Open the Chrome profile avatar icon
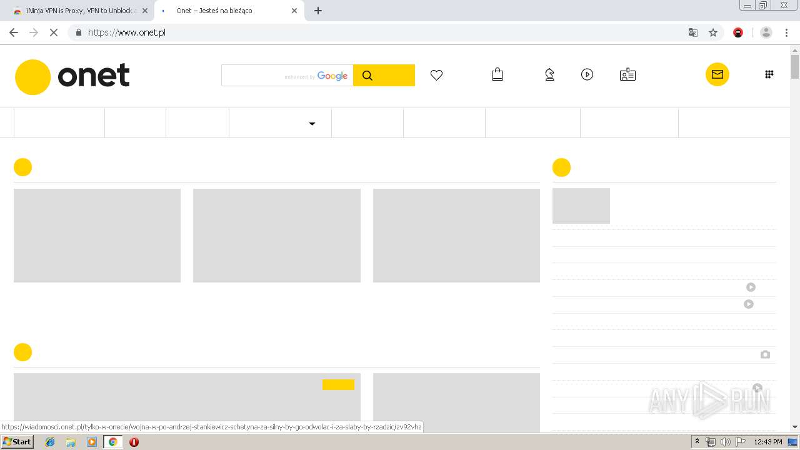The image size is (800, 450). coord(766,32)
